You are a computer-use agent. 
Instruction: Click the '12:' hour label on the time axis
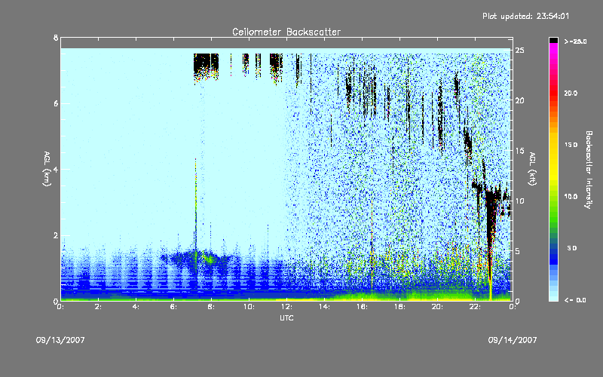pyautogui.click(x=286, y=307)
